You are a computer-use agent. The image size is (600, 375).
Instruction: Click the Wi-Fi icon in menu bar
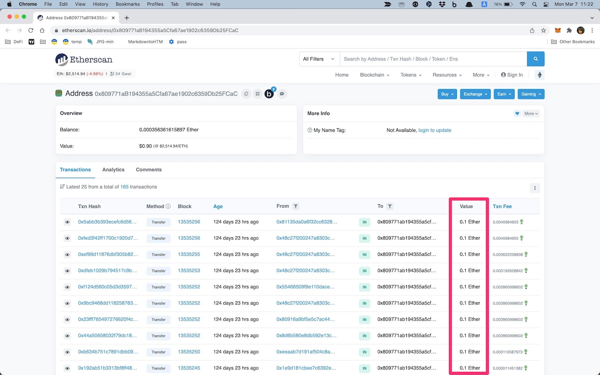[522, 4]
